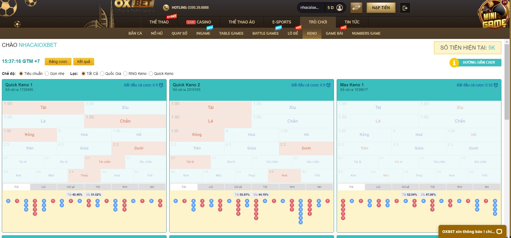Open the R/H statistics tab in Quick Keno 2
The image size is (511, 238).
click(292, 187)
